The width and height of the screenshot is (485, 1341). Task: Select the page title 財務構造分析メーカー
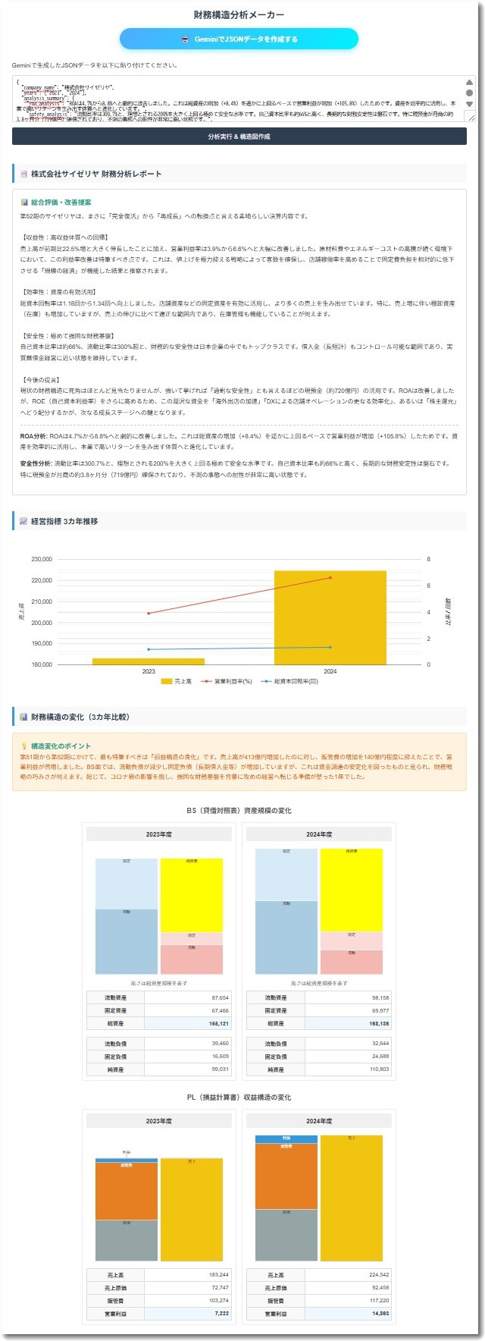239,14
